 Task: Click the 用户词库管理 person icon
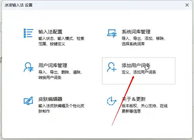point(28,67)
